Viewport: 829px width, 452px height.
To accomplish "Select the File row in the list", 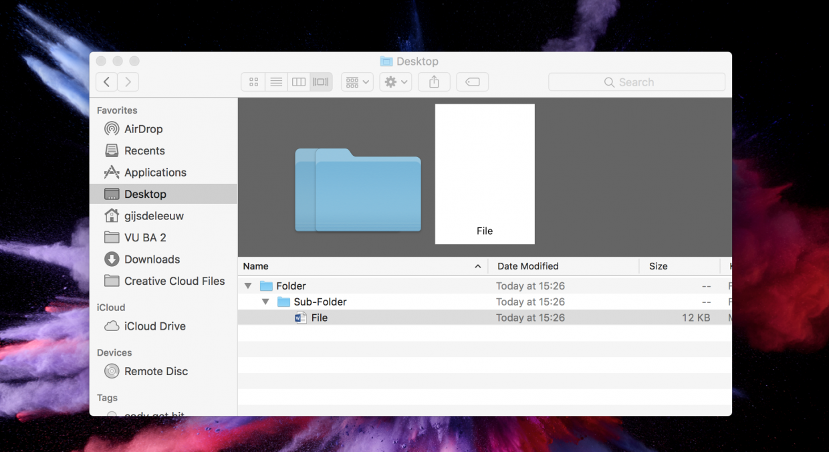I will pos(320,318).
